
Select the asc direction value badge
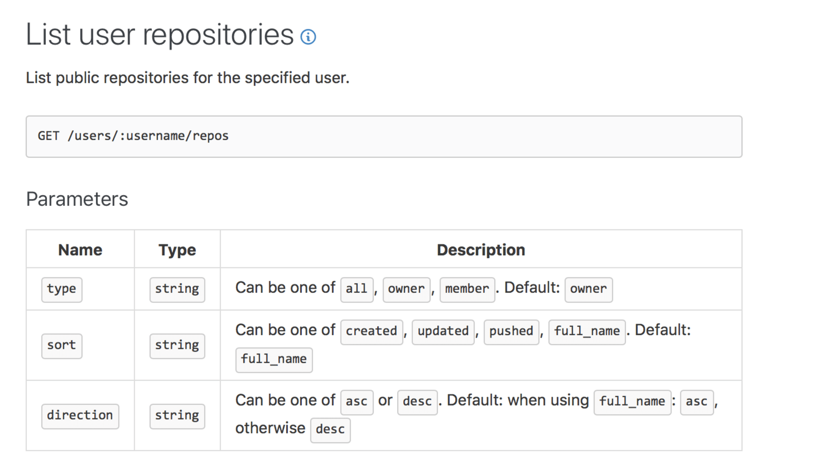pos(356,402)
